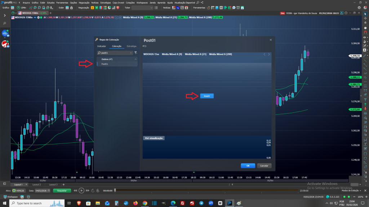Add a new layout with plus icon

(63, 184)
